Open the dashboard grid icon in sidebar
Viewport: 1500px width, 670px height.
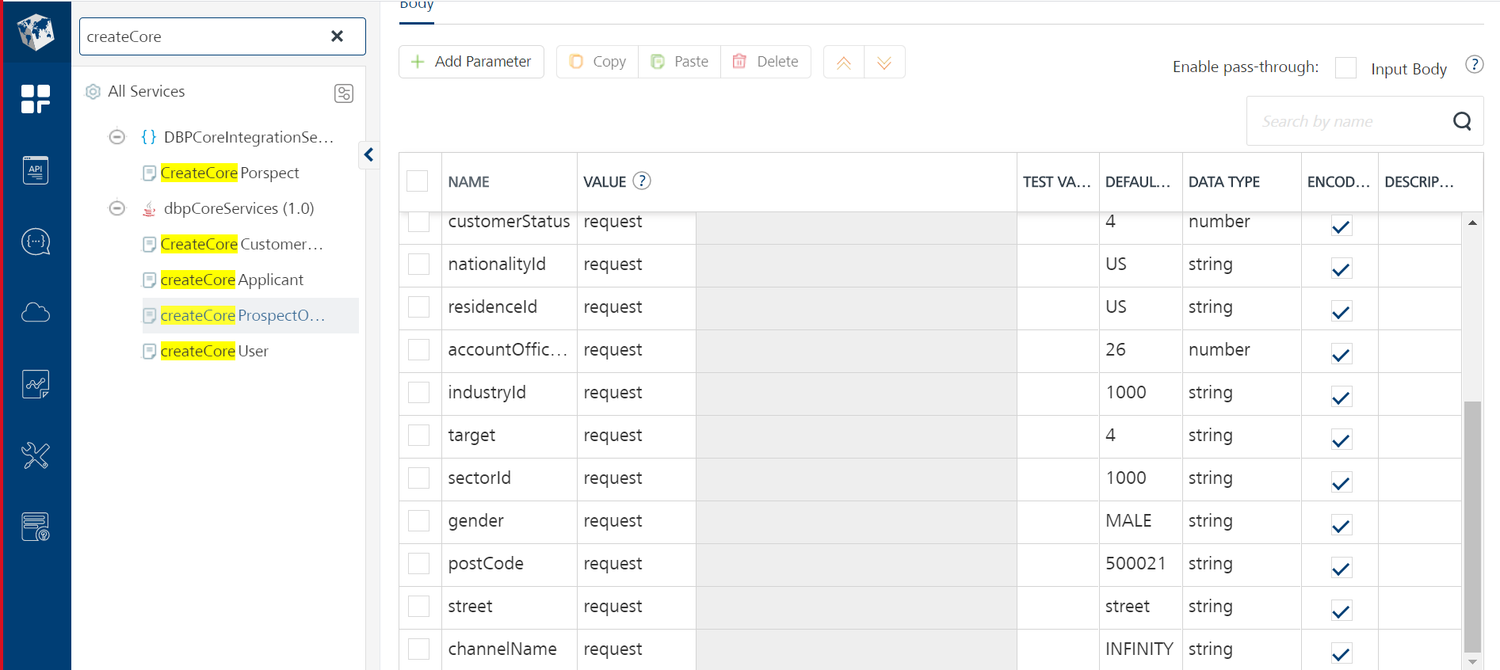tap(36, 99)
